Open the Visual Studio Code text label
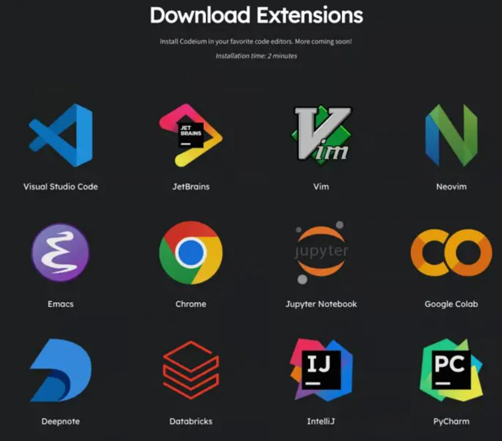Screen dimensions: 502x441 click(61, 187)
